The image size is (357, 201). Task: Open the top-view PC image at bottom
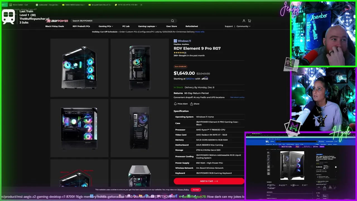point(139,173)
